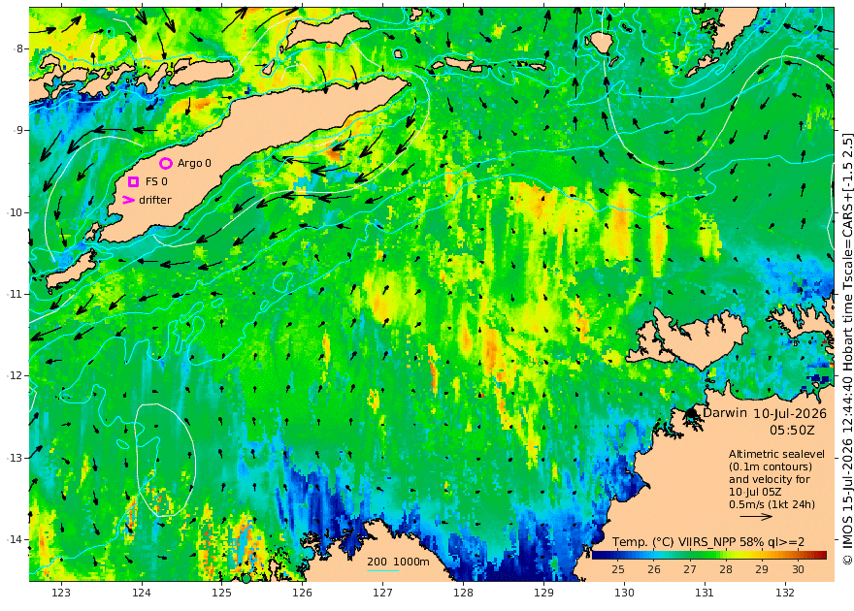Click latitude axis label -10
The width and height of the screenshot is (854, 611).
[16, 212]
